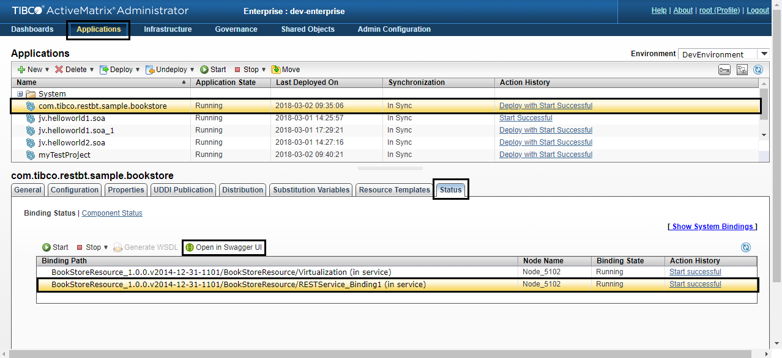Click the dependency diagram icon in Applications toolbar
The image size is (782, 358).
742,70
